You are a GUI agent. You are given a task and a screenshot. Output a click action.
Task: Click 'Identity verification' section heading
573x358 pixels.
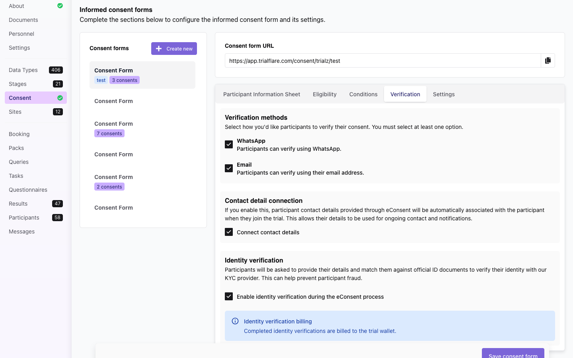(x=254, y=260)
